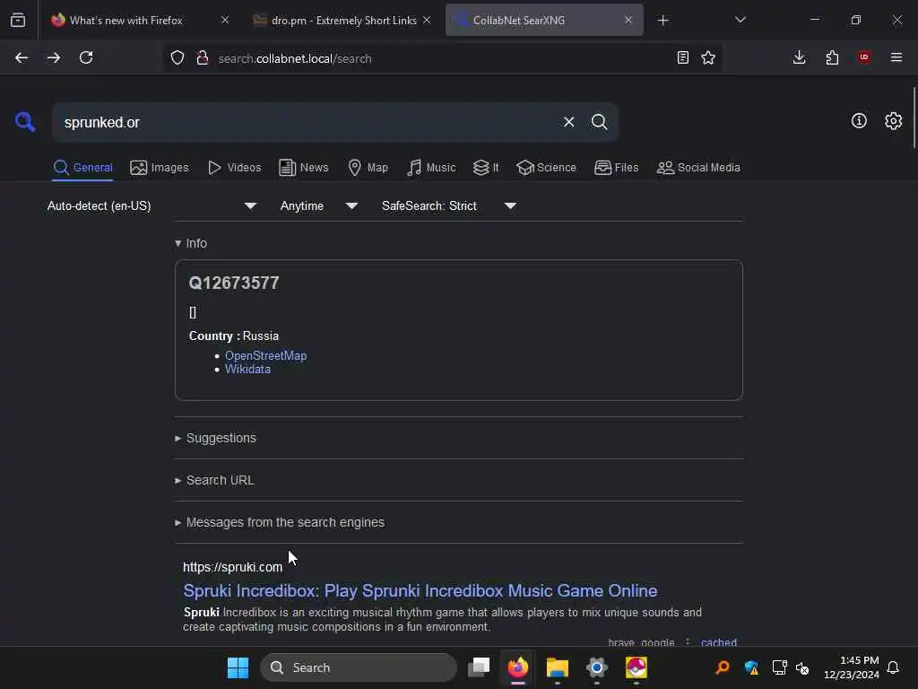Open the extensions puzzle icon
This screenshot has width=918, height=689.
coord(832,57)
